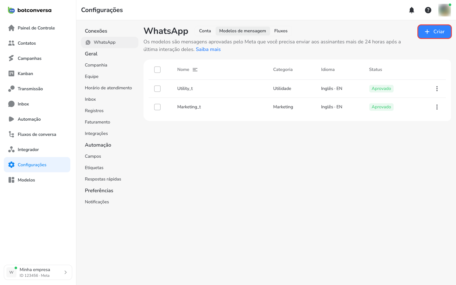Select the Transmissão icon in sidebar

pos(11,89)
